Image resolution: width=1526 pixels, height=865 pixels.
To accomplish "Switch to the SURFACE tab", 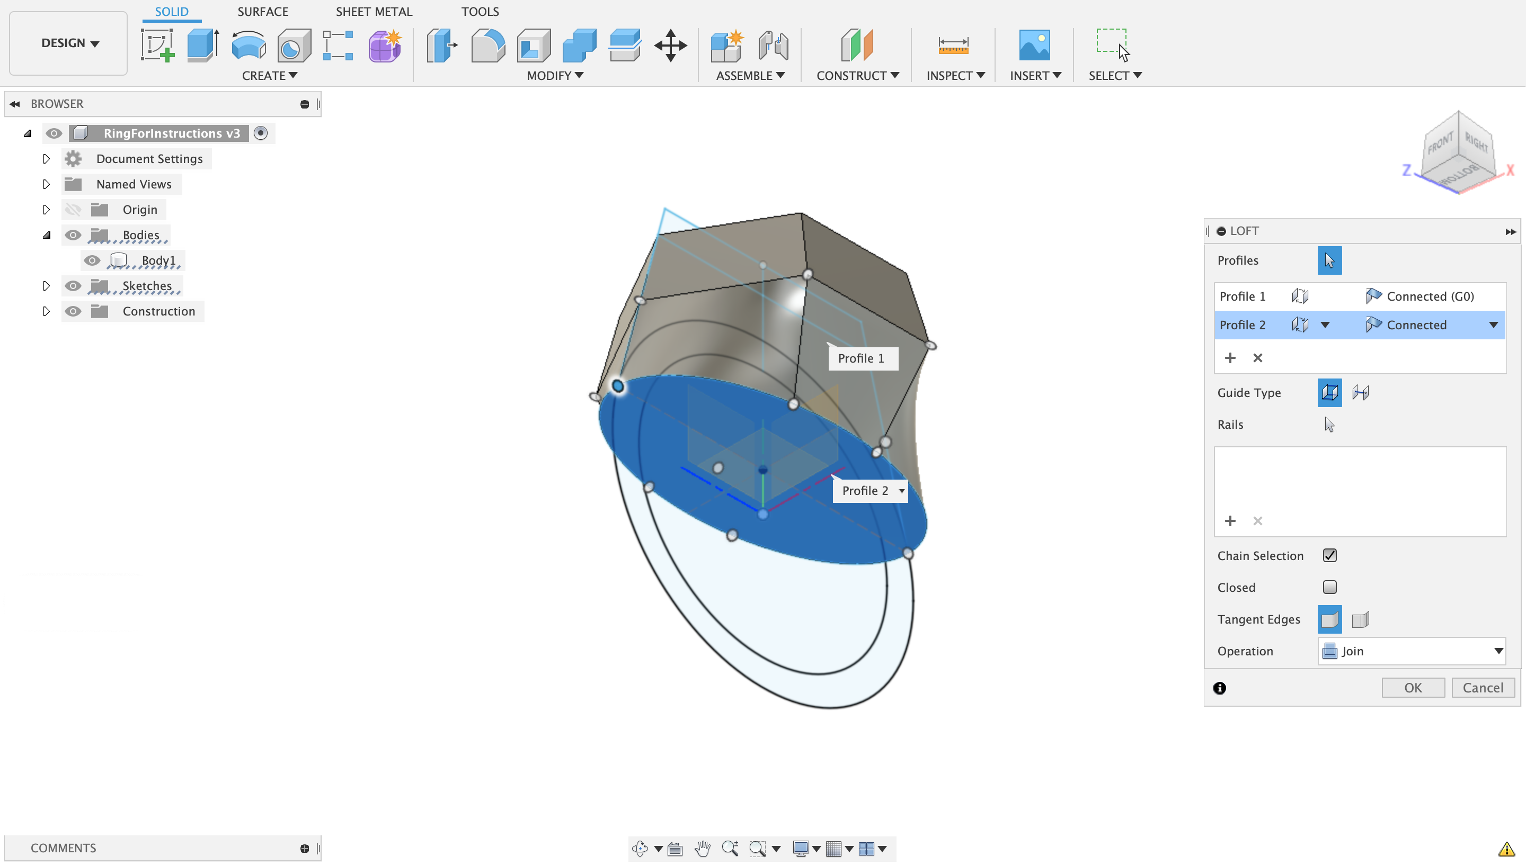I will click(x=263, y=11).
